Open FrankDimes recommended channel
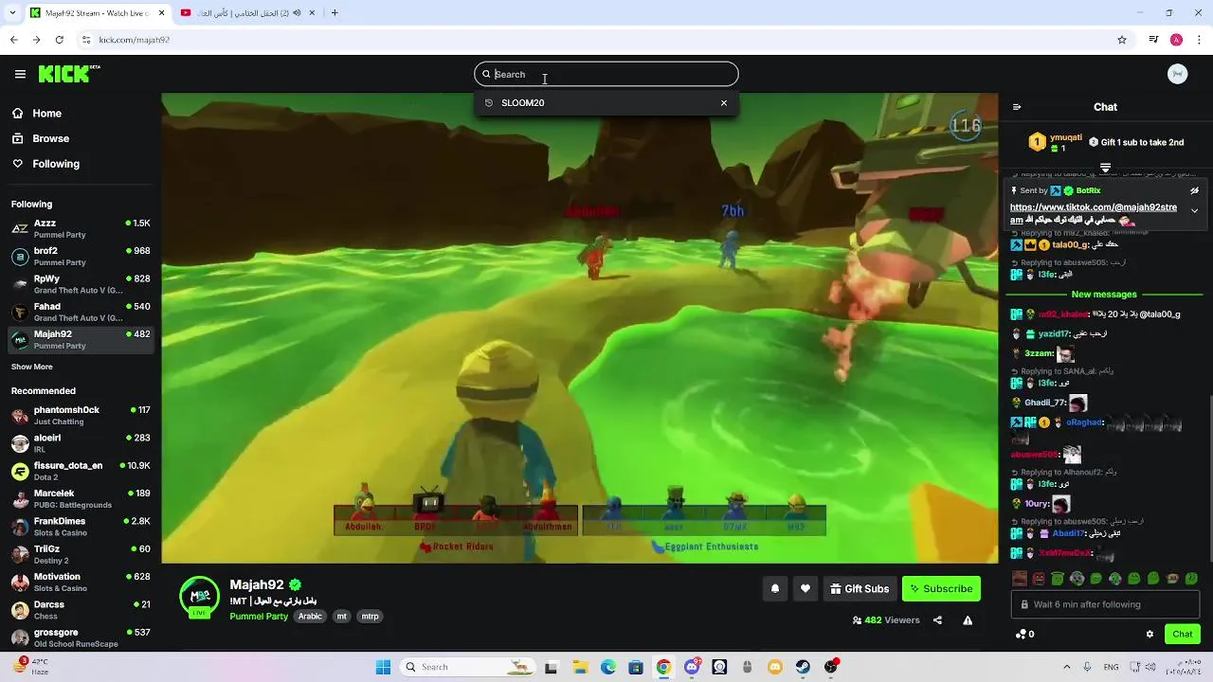This screenshot has height=682, width=1213. [x=81, y=527]
